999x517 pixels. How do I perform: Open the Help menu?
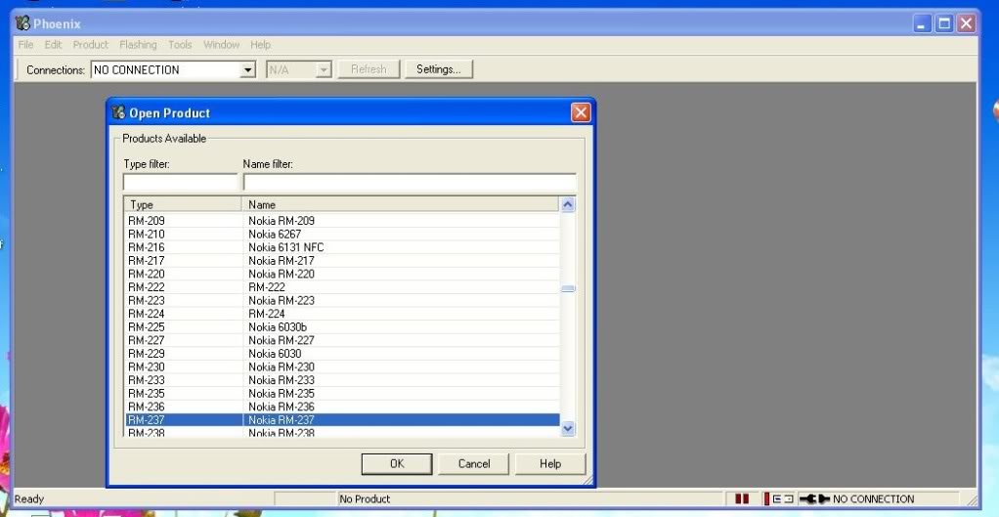point(260,45)
